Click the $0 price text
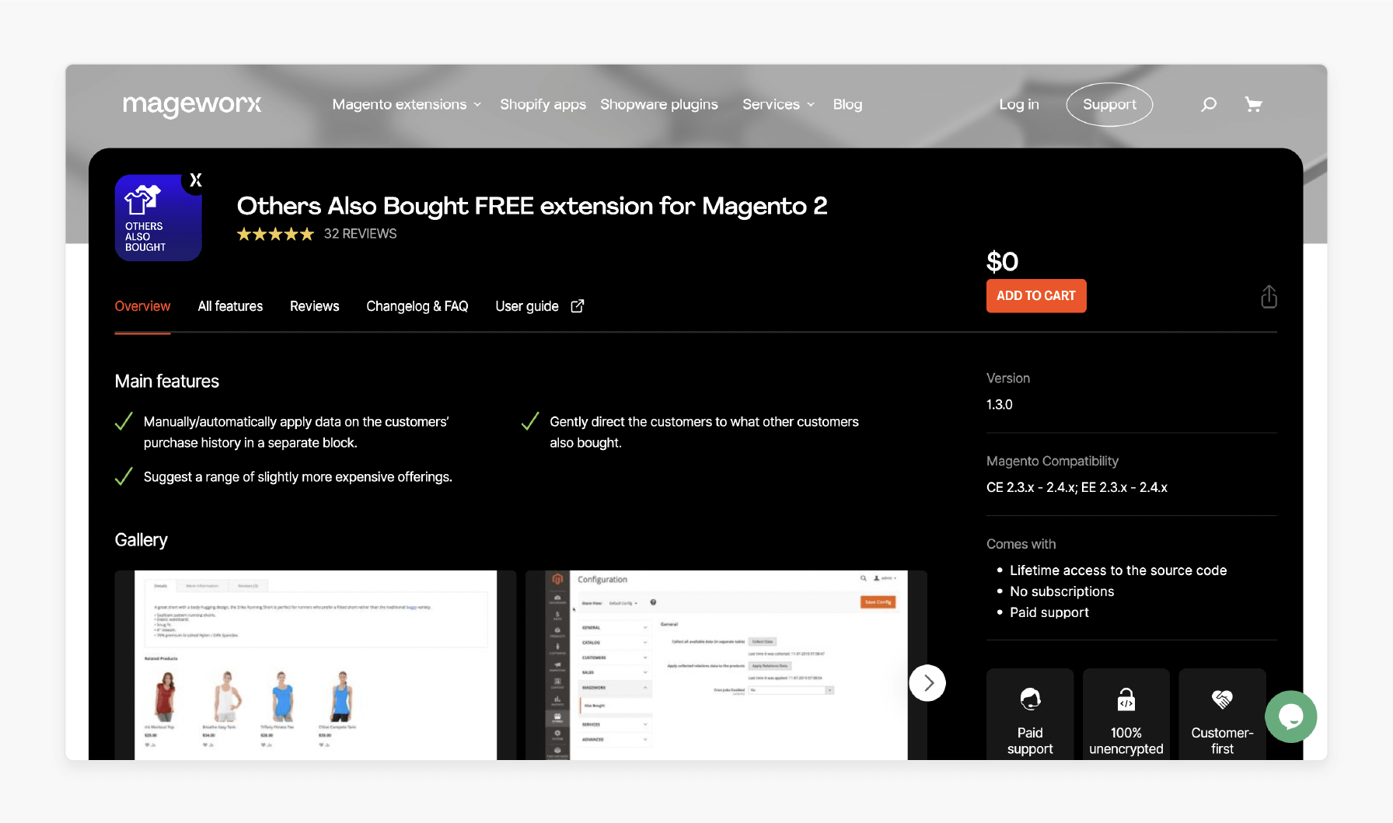Viewport: 1393px width, 823px height. (1002, 262)
